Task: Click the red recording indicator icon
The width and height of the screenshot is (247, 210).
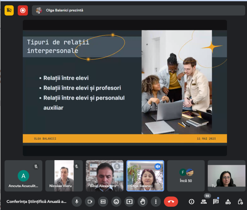Action: click(x=23, y=10)
